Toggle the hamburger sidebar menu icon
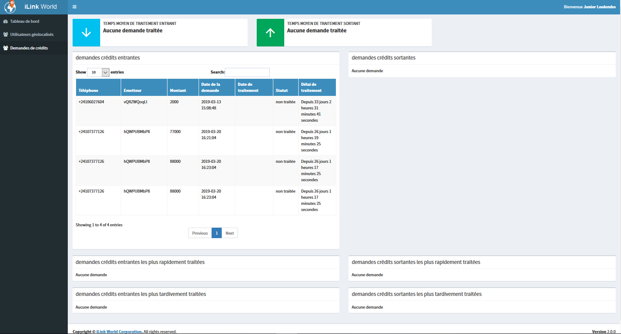This screenshot has height=334, width=621. click(75, 7)
